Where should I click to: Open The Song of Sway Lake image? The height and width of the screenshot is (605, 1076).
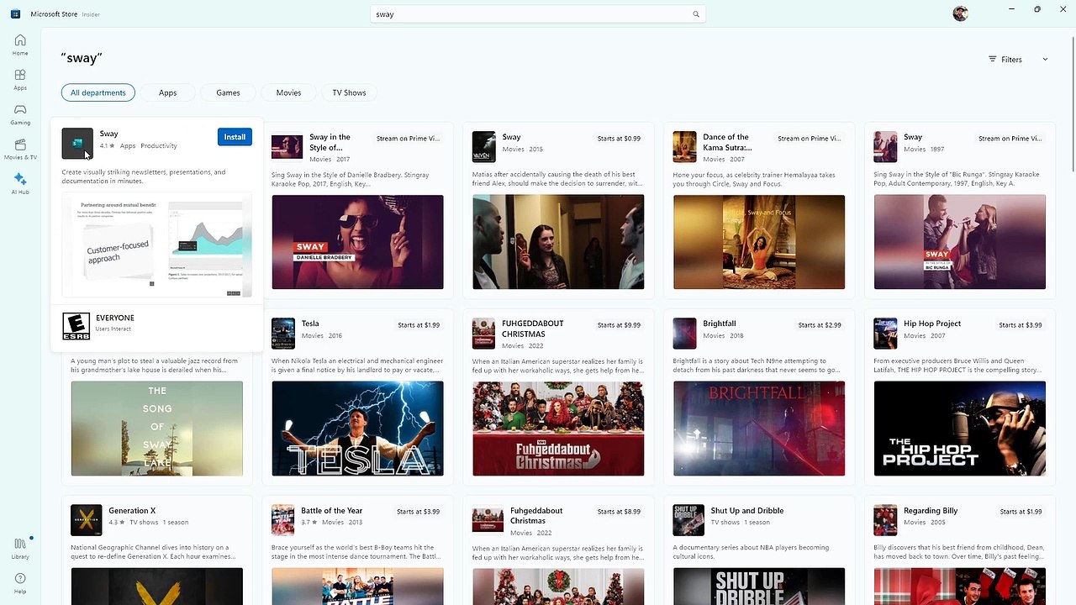point(157,429)
